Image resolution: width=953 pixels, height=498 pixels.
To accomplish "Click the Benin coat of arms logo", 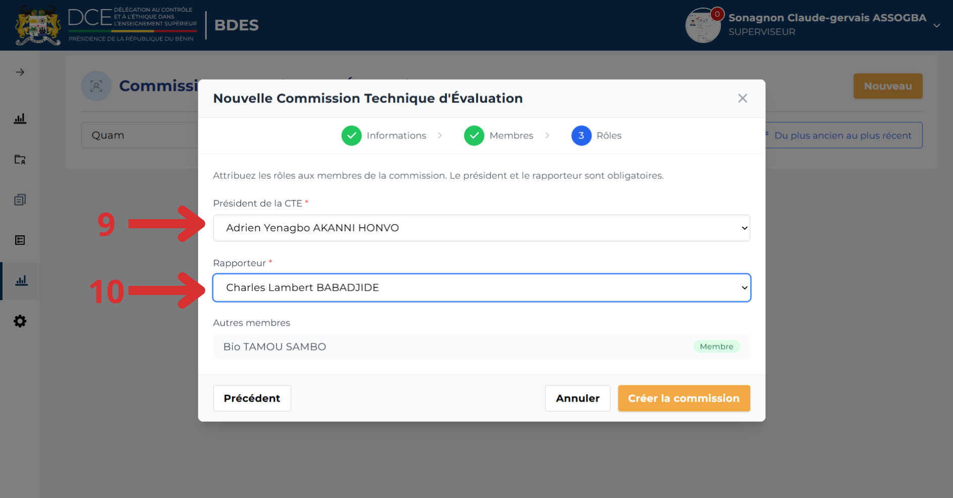I will (x=38, y=25).
